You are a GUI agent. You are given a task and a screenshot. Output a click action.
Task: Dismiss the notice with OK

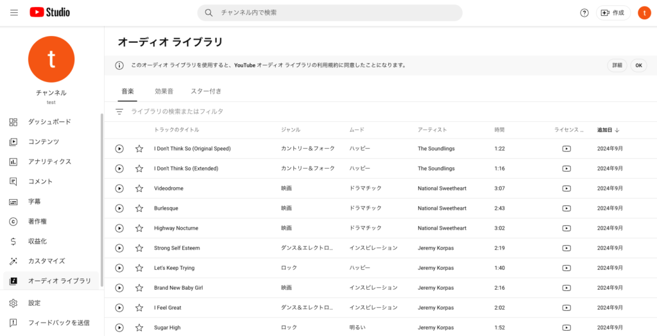point(638,65)
